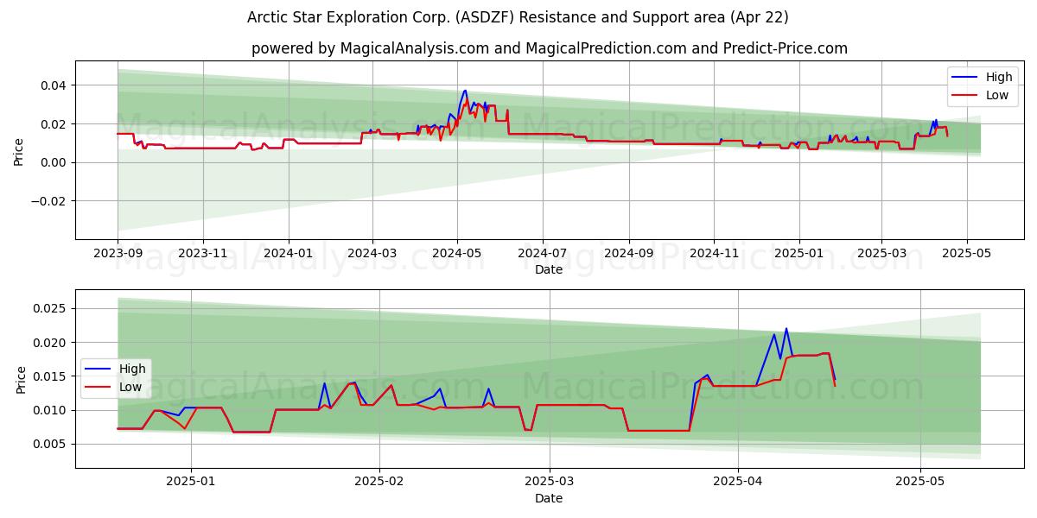Click the 2023-11 x-axis label in top chart
This screenshot has height=518, width=1037.
[202, 253]
